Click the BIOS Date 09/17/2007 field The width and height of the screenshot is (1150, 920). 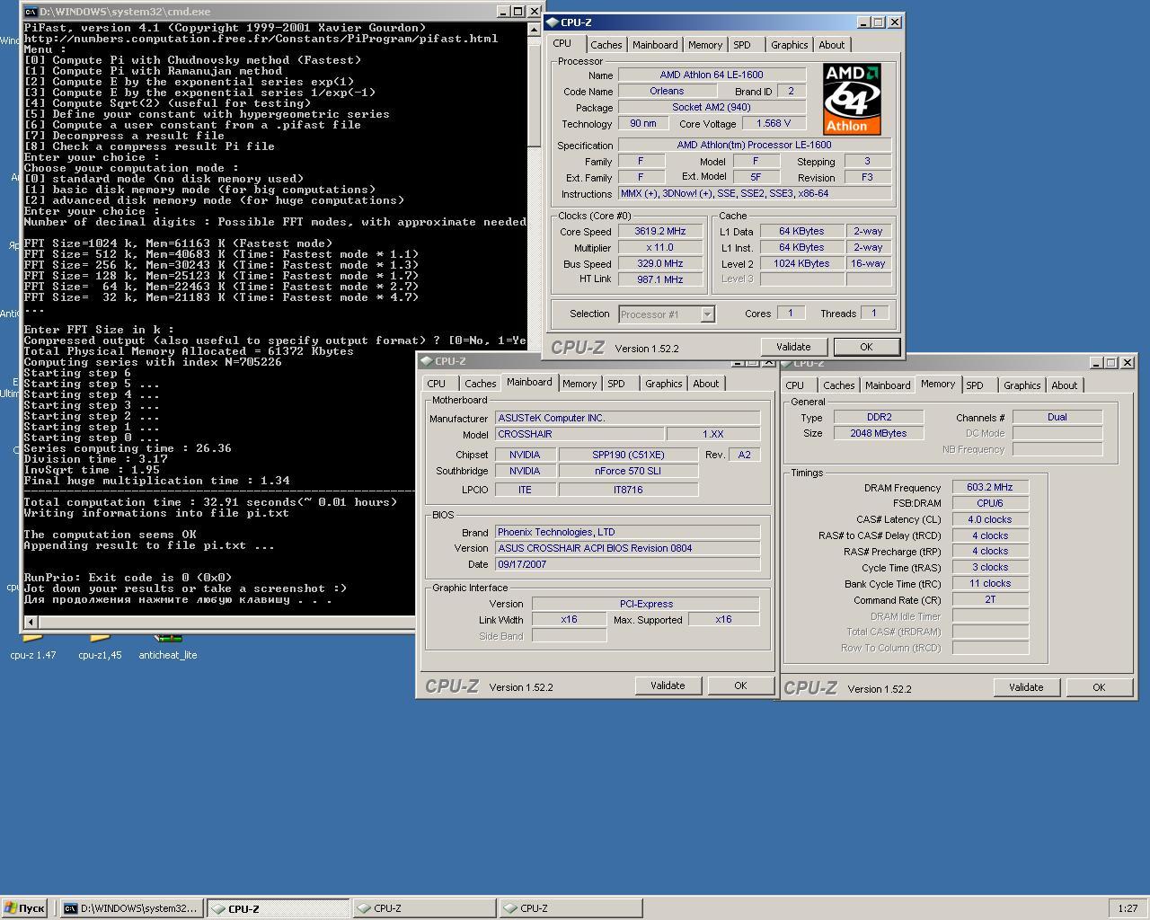point(627,564)
